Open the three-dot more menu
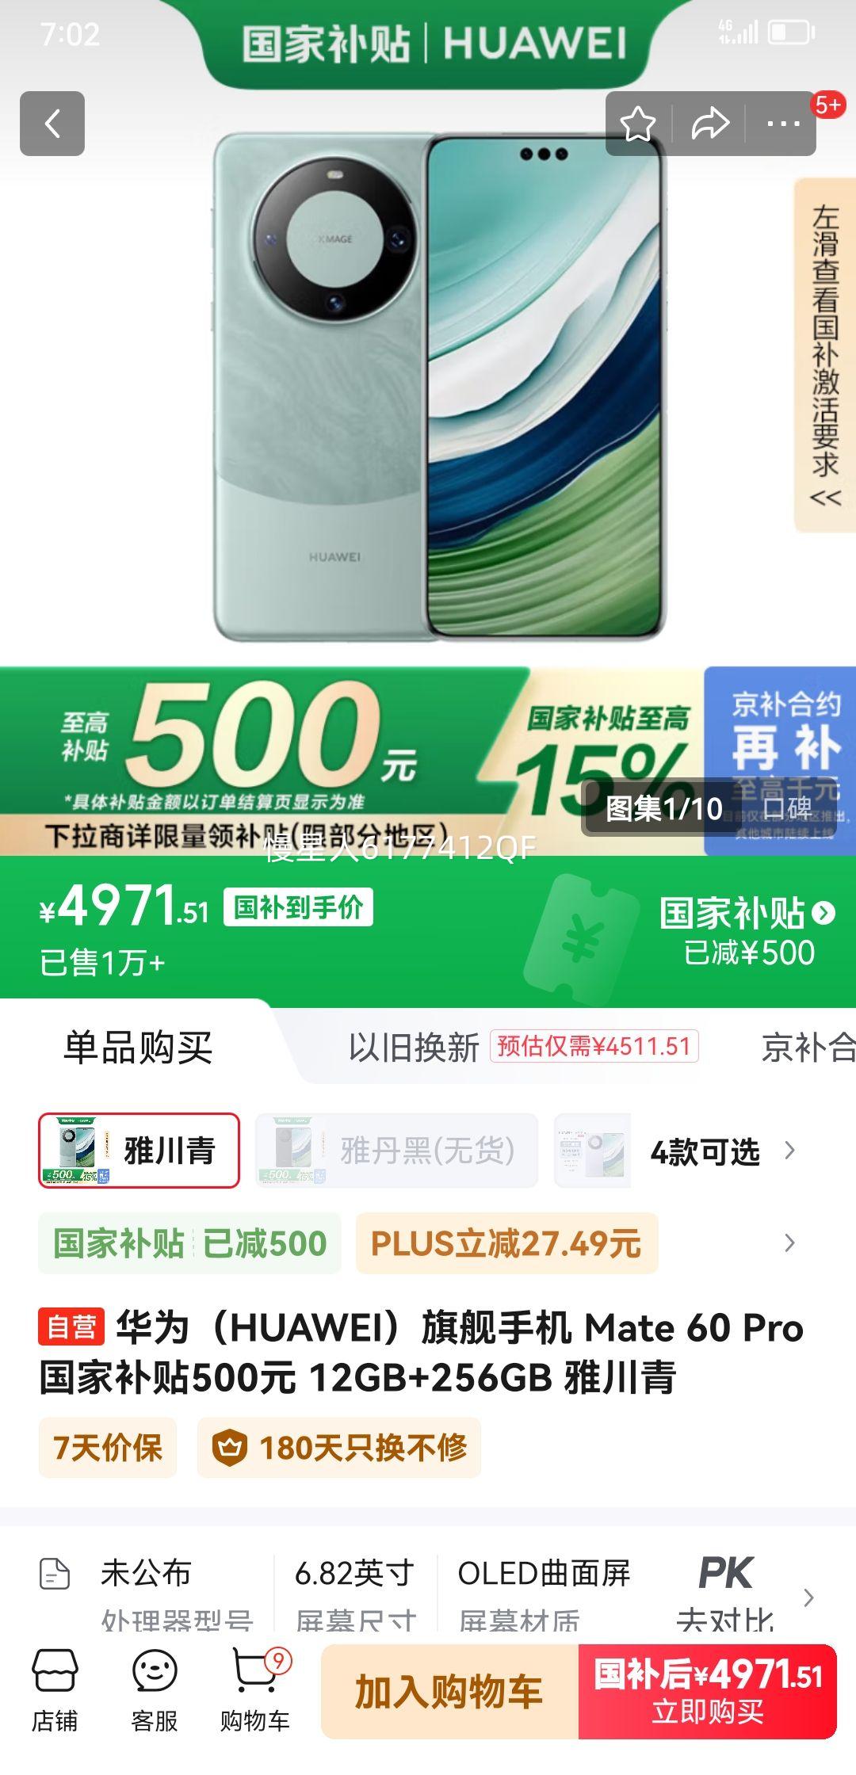 [x=783, y=124]
